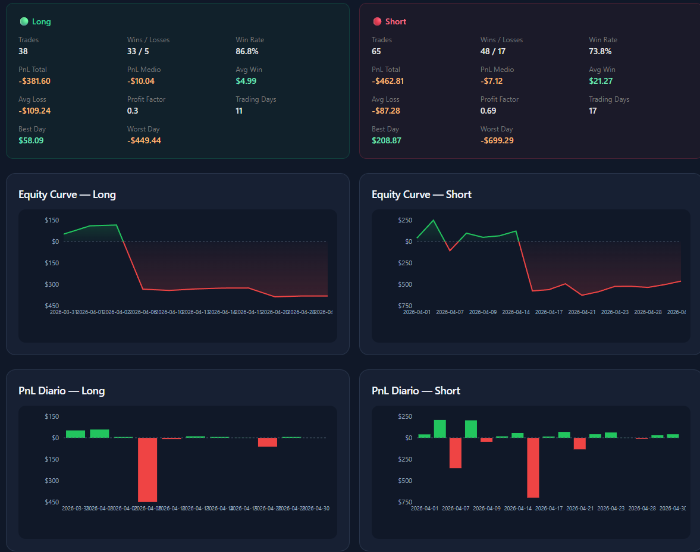Click the Long PnL Total -$381.60
This screenshot has height=552, width=700.
tap(34, 81)
